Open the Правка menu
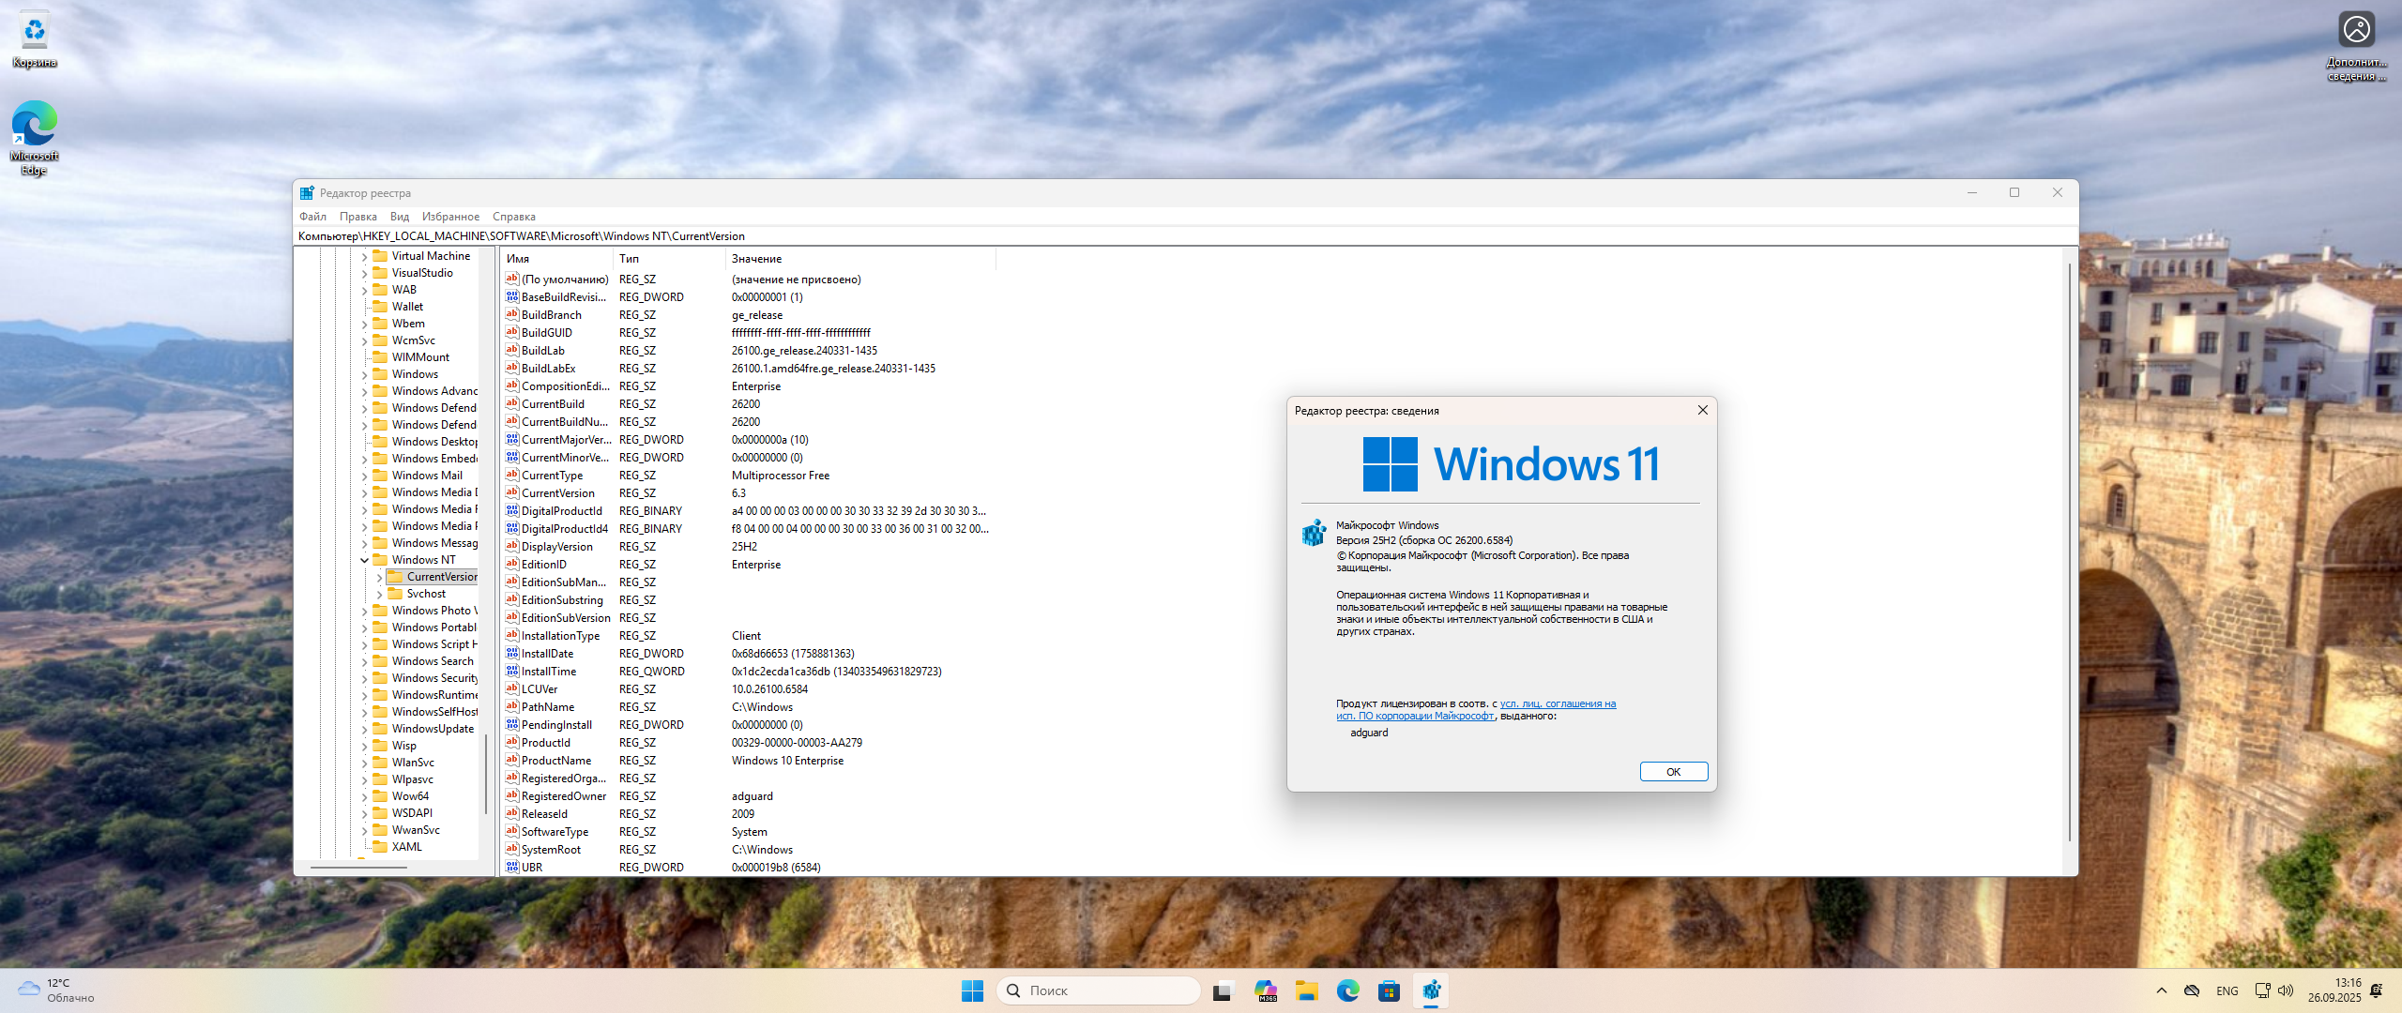 [357, 217]
